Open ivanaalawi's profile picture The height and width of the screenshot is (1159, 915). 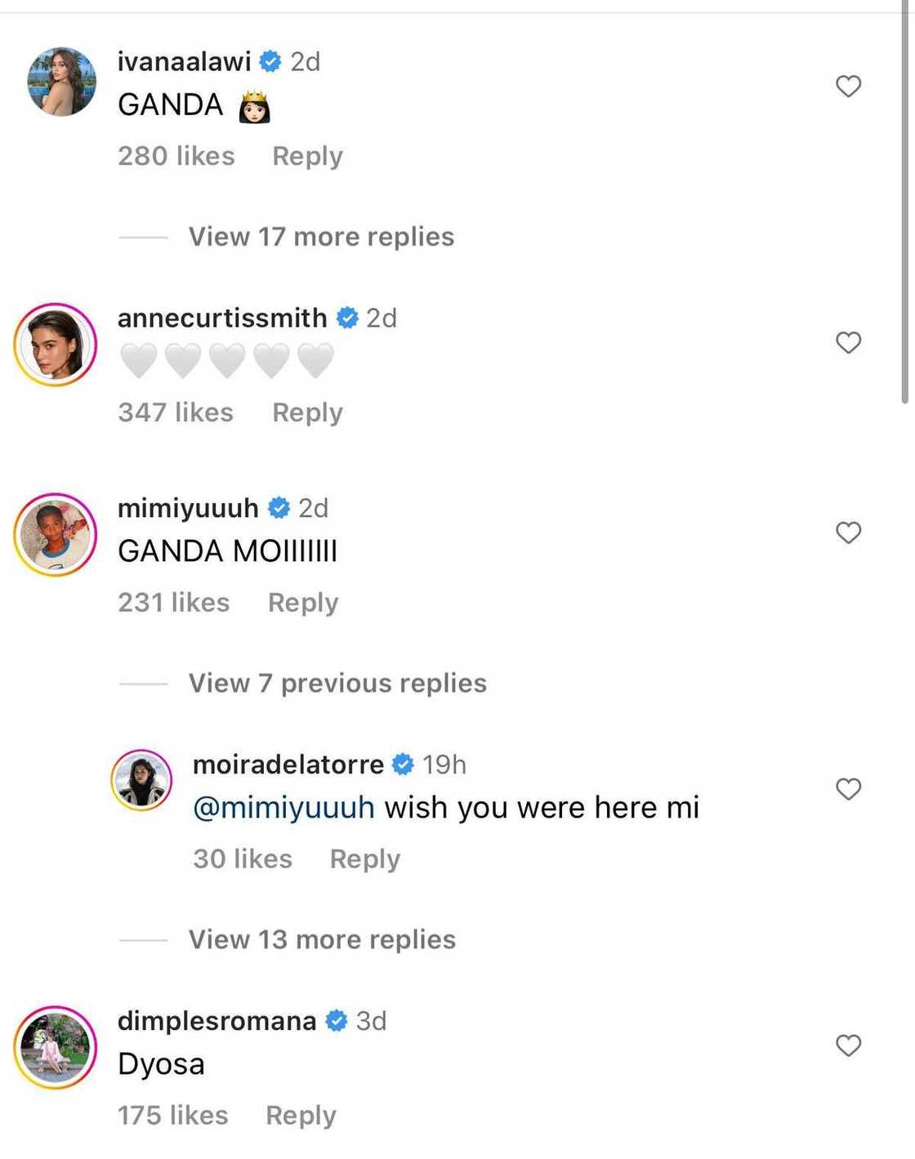[x=61, y=82]
